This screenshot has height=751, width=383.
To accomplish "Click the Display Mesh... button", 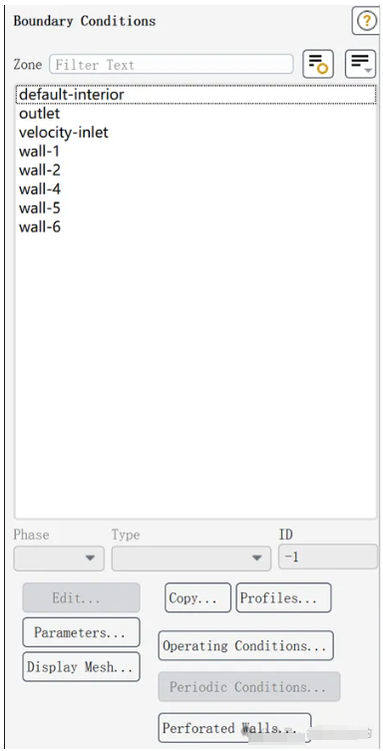I will pyautogui.click(x=81, y=666).
